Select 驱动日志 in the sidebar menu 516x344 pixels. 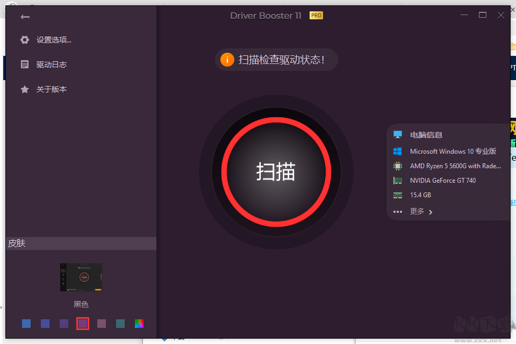tap(50, 64)
